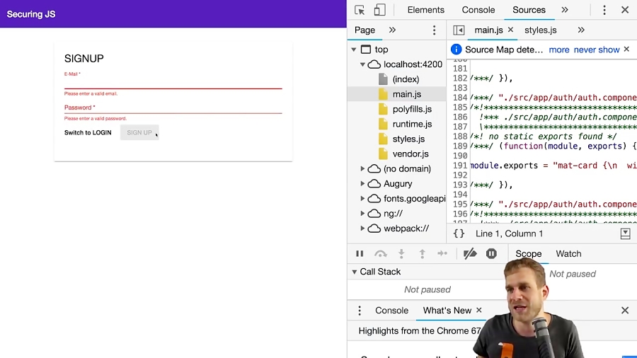
Task: Switch to the main.js editor tab
Action: (x=488, y=30)
